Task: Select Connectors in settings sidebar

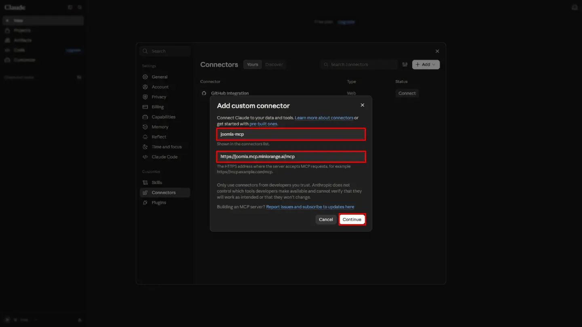Action: pyautogui.click(x=165, y=193)
